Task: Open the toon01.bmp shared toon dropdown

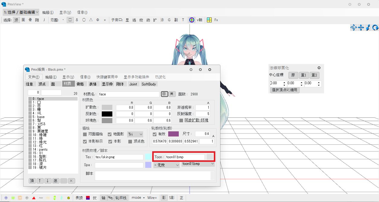Action: tap(198, 164)
